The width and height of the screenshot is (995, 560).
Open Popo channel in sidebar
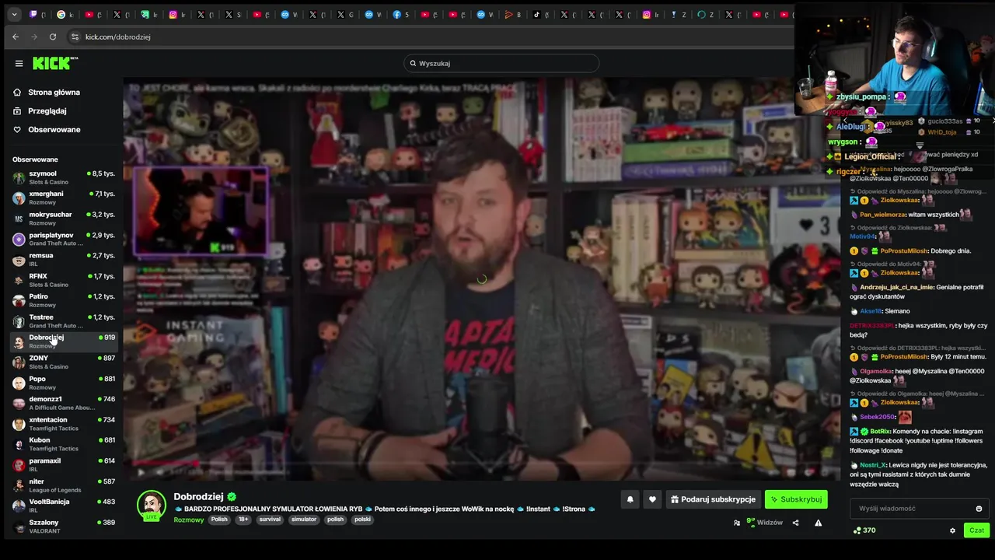click(64, 383)
